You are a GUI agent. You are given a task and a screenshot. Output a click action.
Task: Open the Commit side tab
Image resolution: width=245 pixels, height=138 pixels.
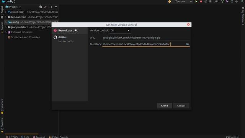(x=2, y=27)
